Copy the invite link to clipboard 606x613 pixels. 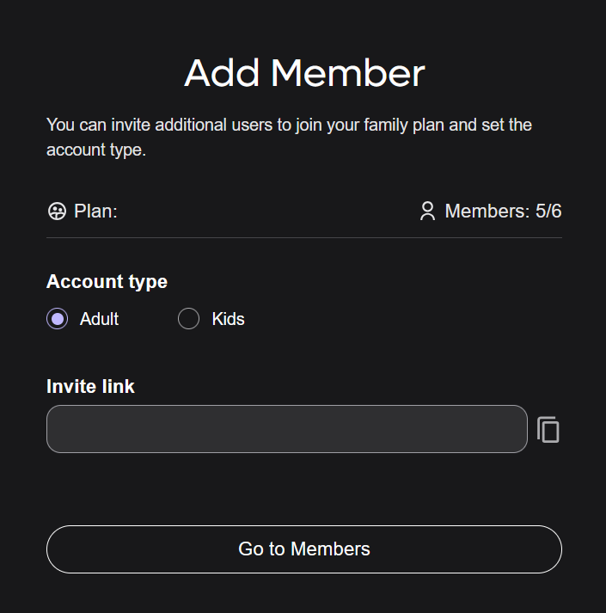[548, 429]
